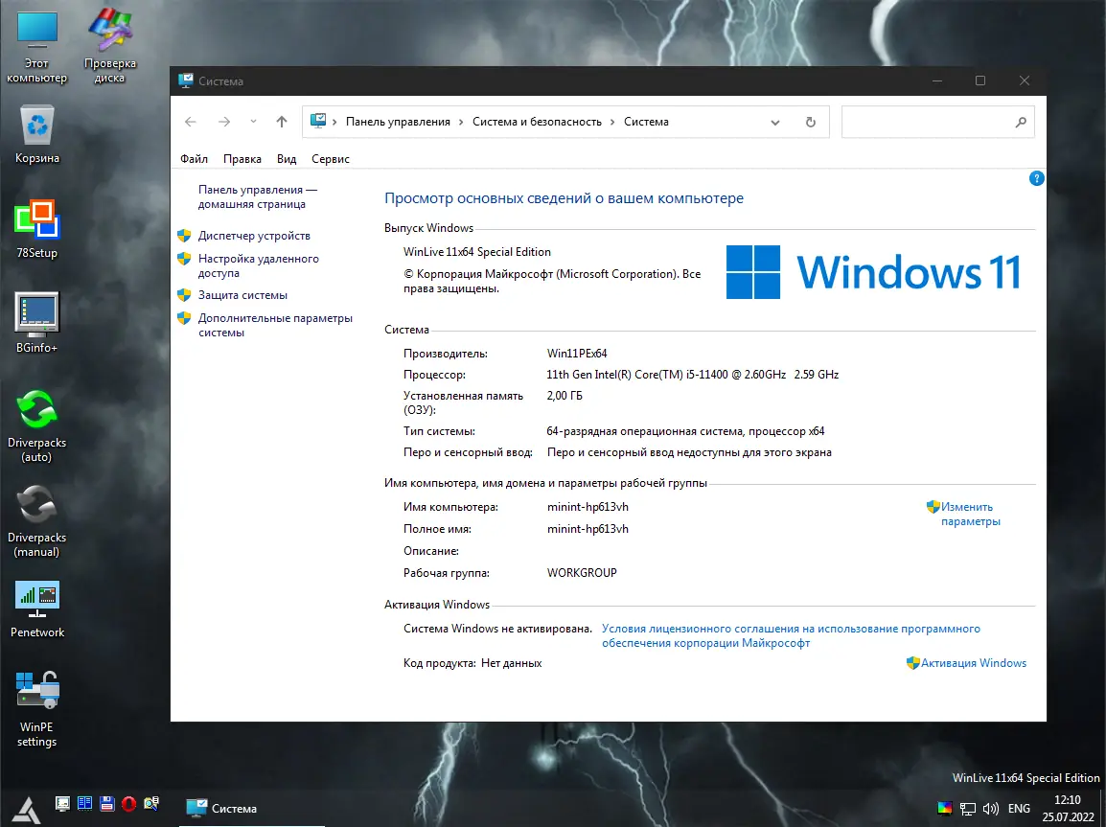
Task: Open the Сервис menu
Action: click(330, 159)
